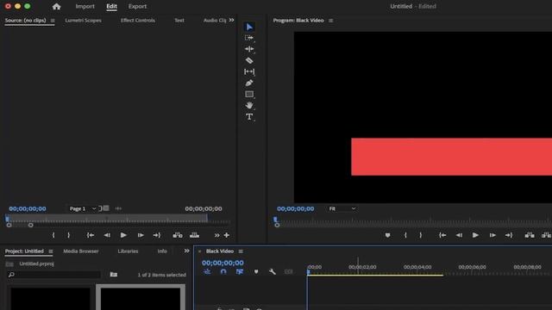The width and height of the screenshot is (552, 310).
Task: Open the Text panel tab
Action: click(179, 21)
